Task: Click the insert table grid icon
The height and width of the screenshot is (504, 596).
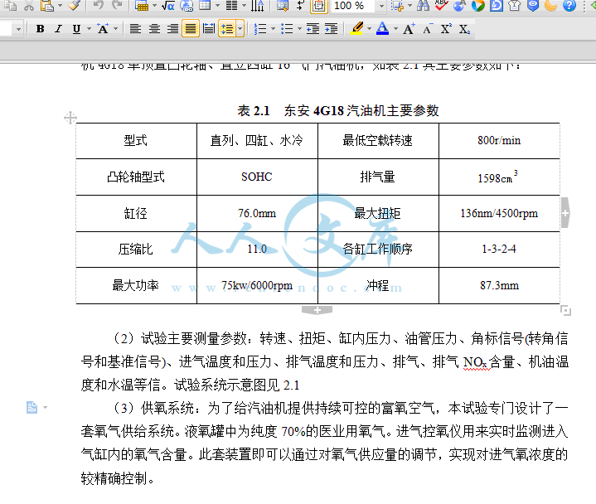Action: coord(142,5)
